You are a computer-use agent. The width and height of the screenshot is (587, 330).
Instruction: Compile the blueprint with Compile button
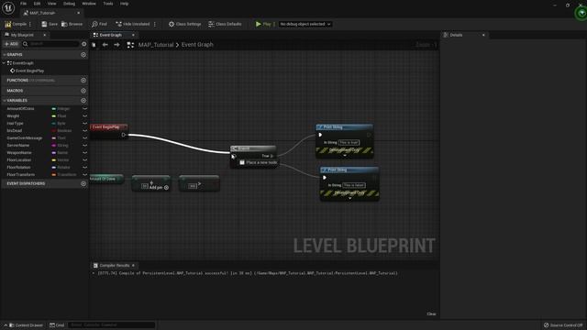[x=16, y=24]
